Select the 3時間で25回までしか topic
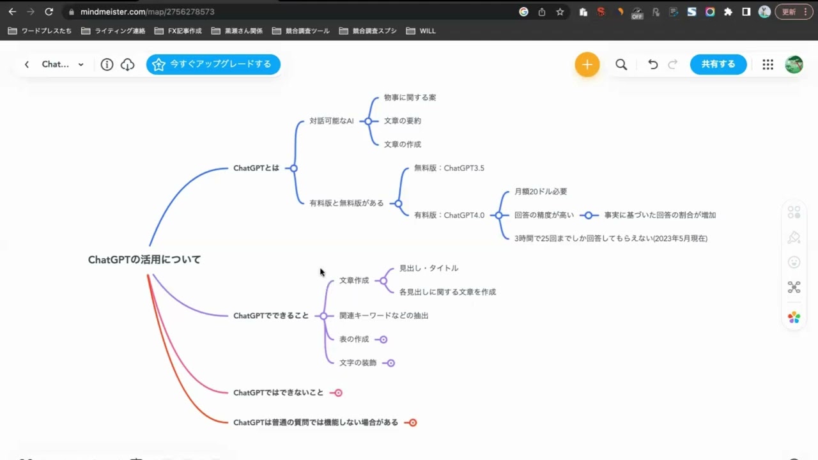Viewport: 818px width, 460px height. 611,238
